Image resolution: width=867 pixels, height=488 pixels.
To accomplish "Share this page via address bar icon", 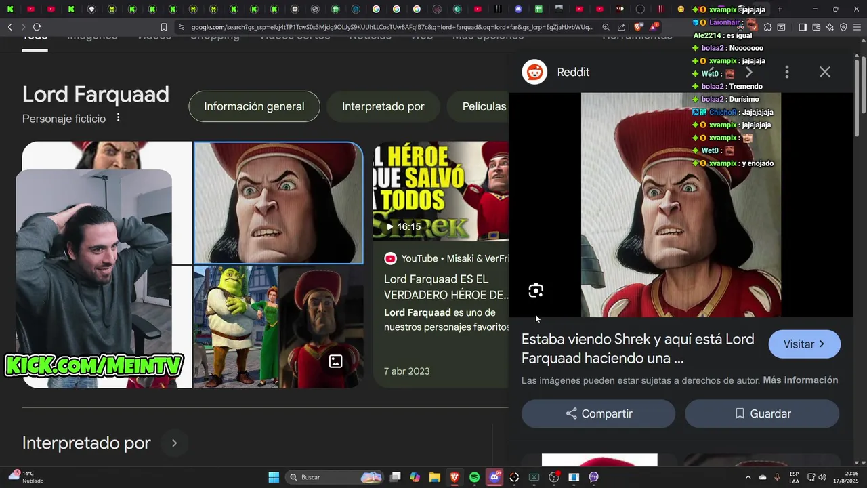I will coord(622,27).
